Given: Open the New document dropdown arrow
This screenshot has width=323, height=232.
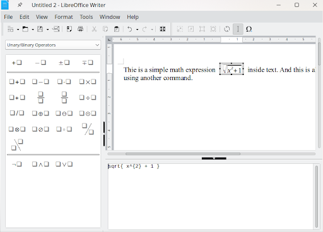Looking at the screenshot, I should [x=18, y=30].
